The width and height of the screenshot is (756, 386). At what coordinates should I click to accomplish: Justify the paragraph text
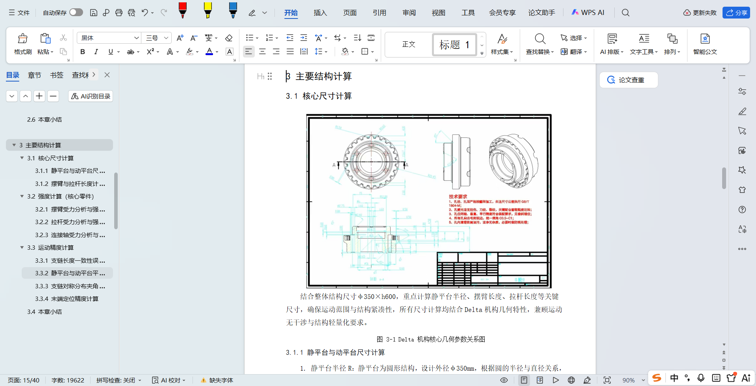[x=290, y=52]
